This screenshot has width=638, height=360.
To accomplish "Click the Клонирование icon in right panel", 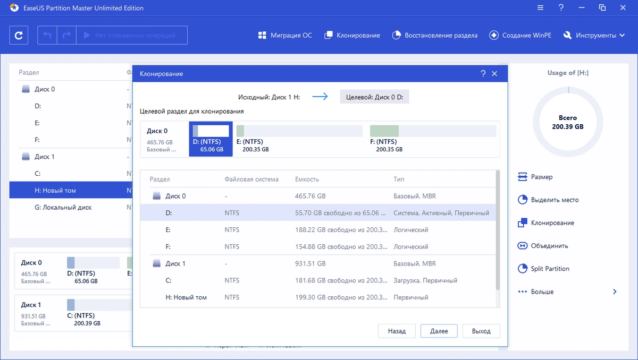I will click(x=522, y=222).
